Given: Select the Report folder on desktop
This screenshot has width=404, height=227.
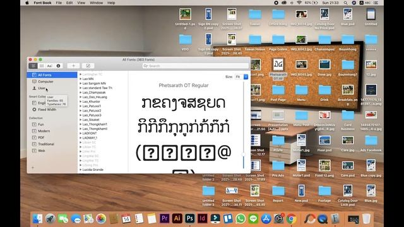Looking at the screenshot, I should [278, 194].
